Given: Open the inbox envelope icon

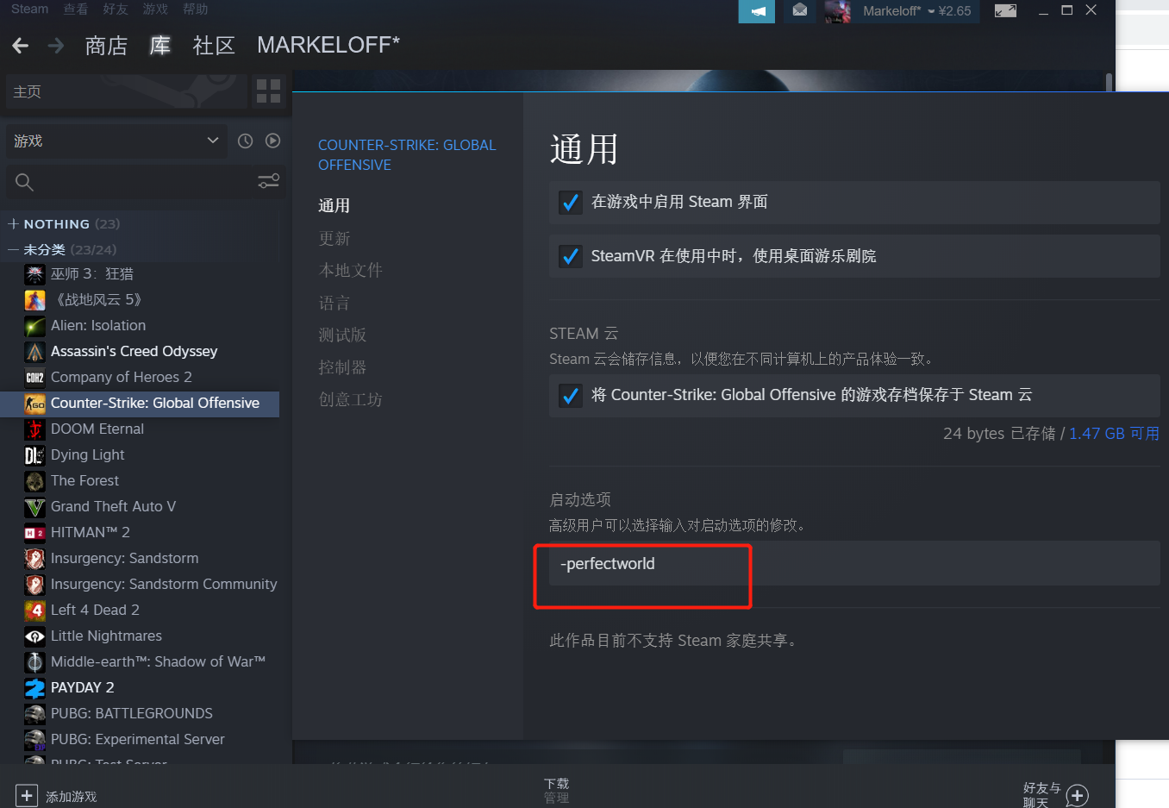Looking at the screenshot, I should tap(800, 10).
